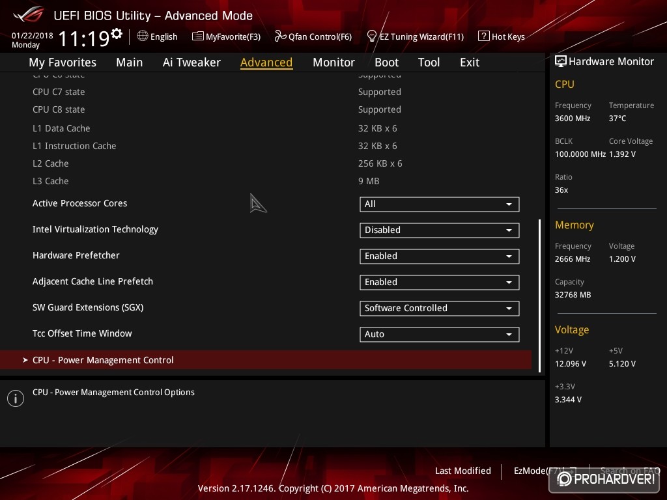Open Hardware Prefetcher dropdown

click(440, 256)
